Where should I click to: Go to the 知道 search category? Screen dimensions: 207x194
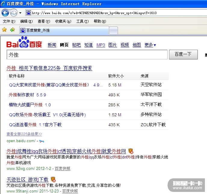pos(88,45)
